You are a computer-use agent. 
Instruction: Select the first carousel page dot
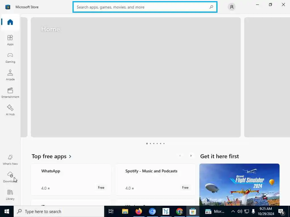[x=147, y=144]
